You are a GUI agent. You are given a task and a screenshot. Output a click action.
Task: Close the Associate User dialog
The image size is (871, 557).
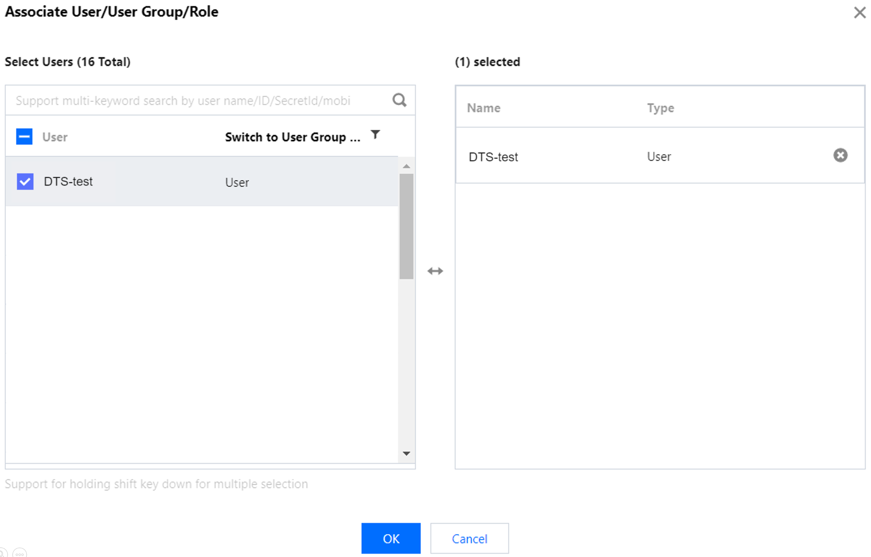click(859, 13)
